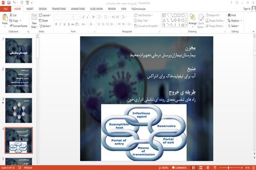
Task: Click Sign in link
Action: pos(247,9)
